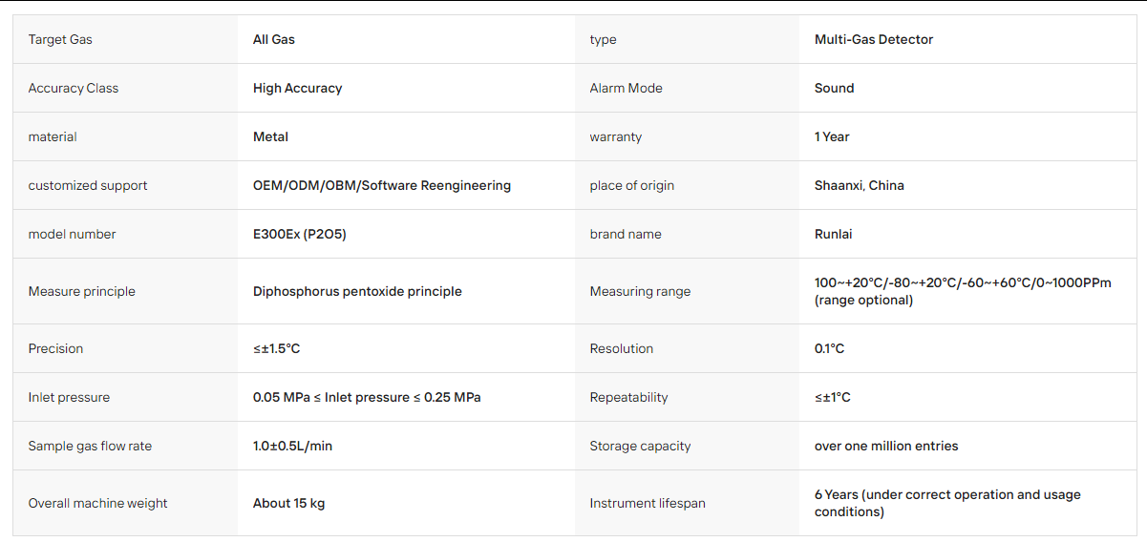
Task: Click the measuring range value ending '(range optional)'
Action: click(x=963, y=291)
